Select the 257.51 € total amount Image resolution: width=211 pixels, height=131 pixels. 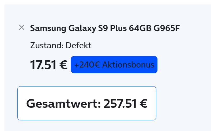point(126,104)
